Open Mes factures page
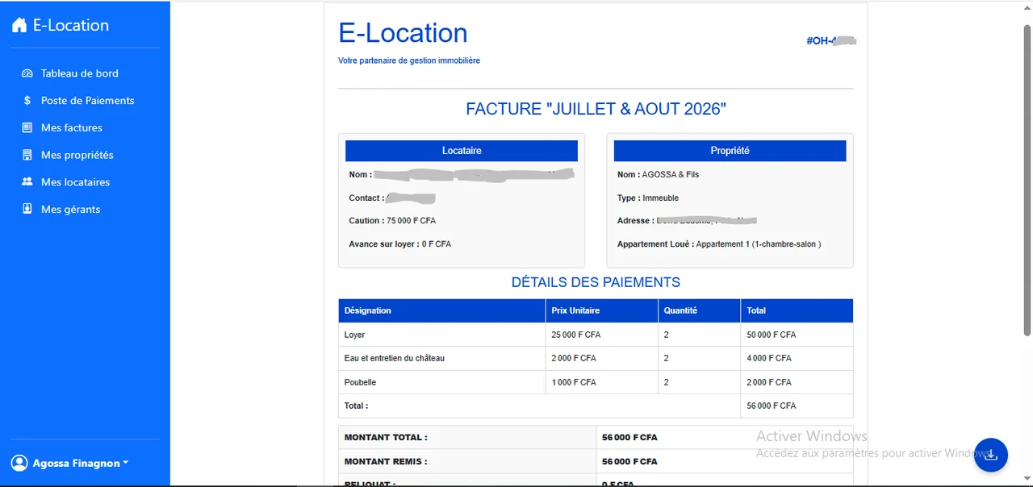 (72, 127)
